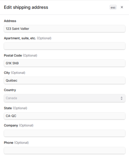The width and height of the screenshot is (129, 160).
Task: Click the empty Company input box
Action: pyautogui.click(x=65, y=133)
